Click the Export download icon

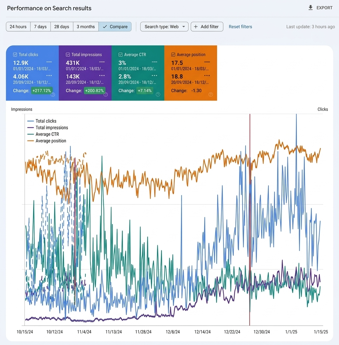coord(311,8)
